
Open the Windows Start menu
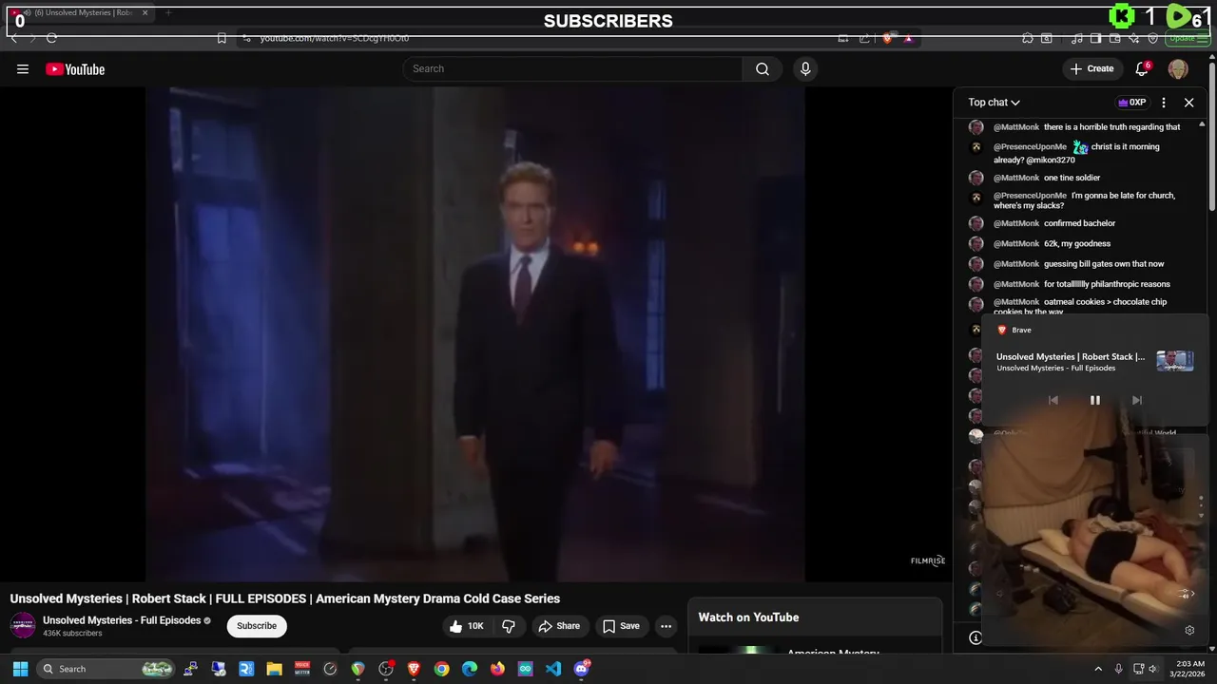tap(20, 669)
